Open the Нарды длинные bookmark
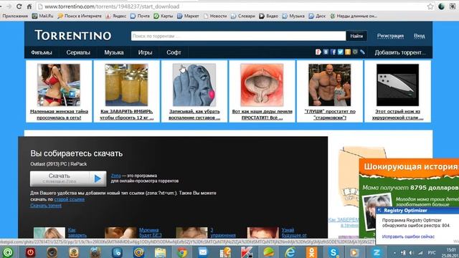The image size is (459, 258). tap(354, 16)
